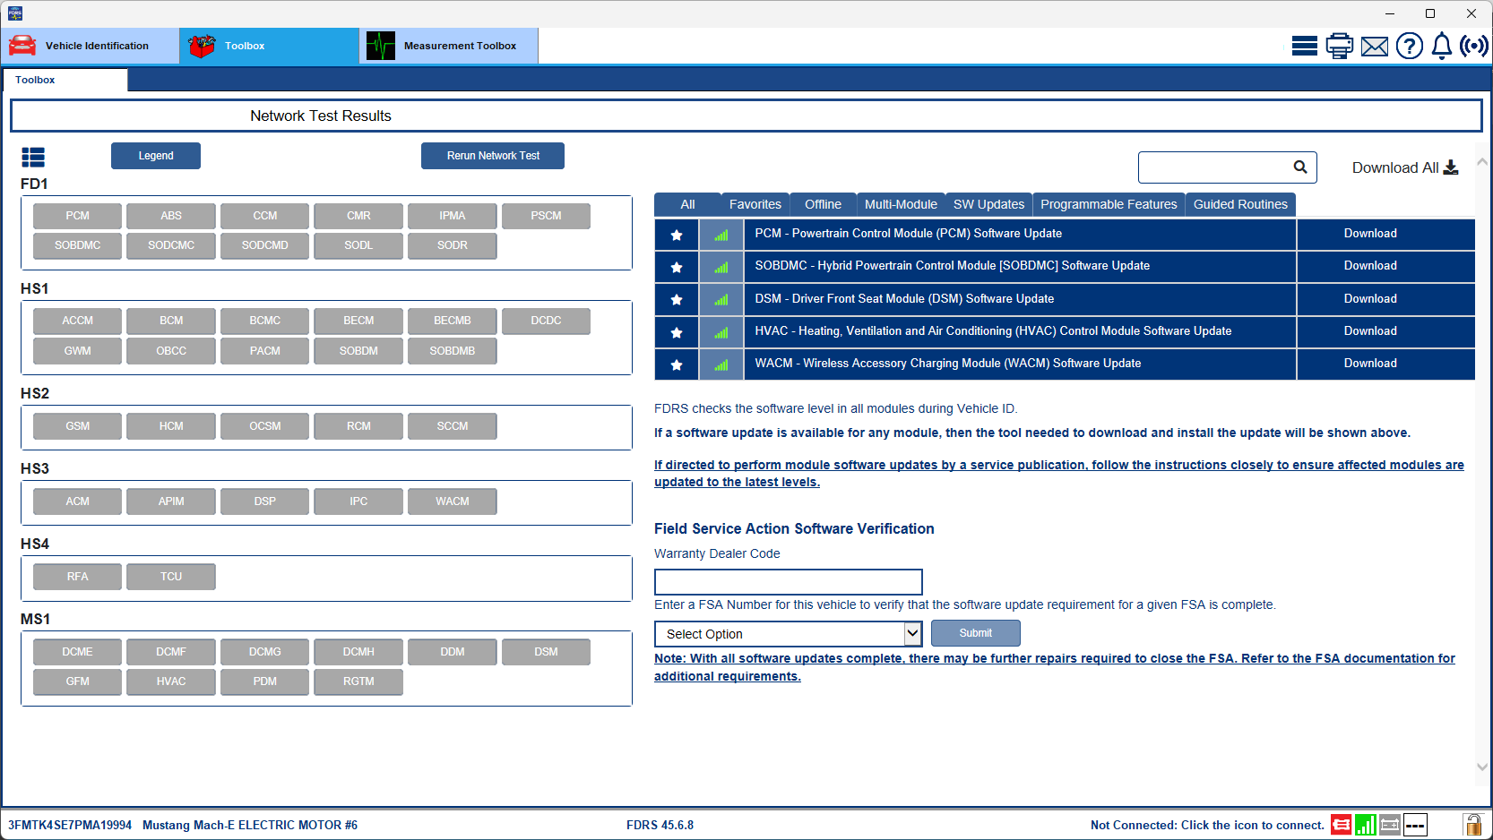Click signal bars icon on DSM row
This screenshot has height=840, width=1493.
pos(721,299)
